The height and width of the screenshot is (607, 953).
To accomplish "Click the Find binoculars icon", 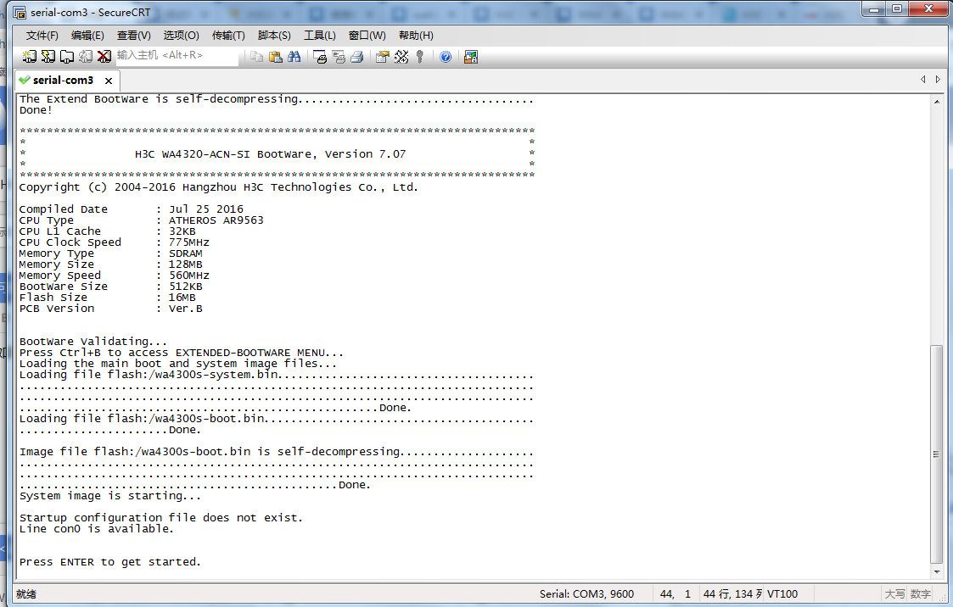I will click(x=294, y=57).
